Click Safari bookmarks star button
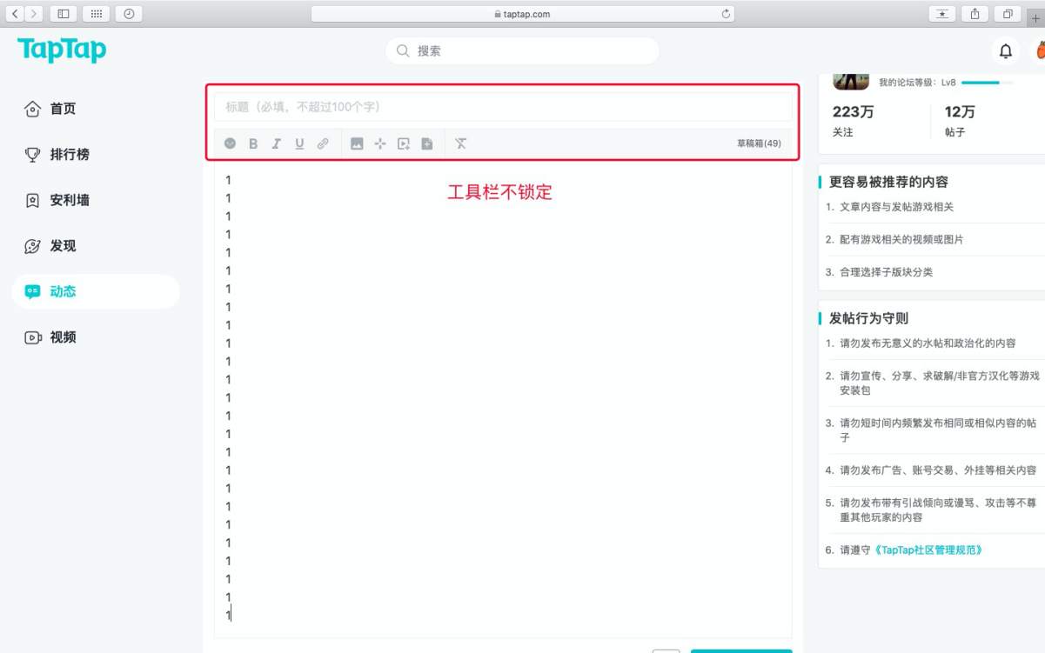 click(942, 14)
